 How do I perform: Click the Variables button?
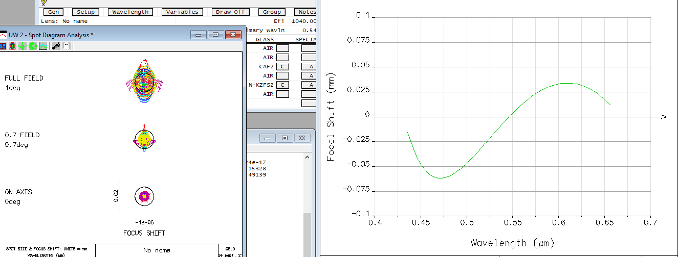pos(182,12)
